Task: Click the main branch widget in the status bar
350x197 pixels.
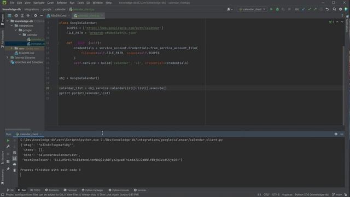Action: point(337,195)
